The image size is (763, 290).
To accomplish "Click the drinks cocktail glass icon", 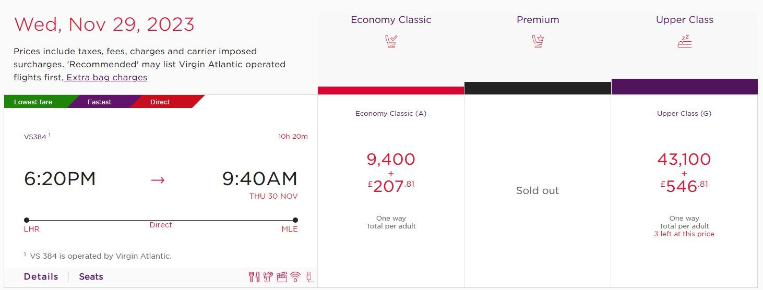I will 268,277.
